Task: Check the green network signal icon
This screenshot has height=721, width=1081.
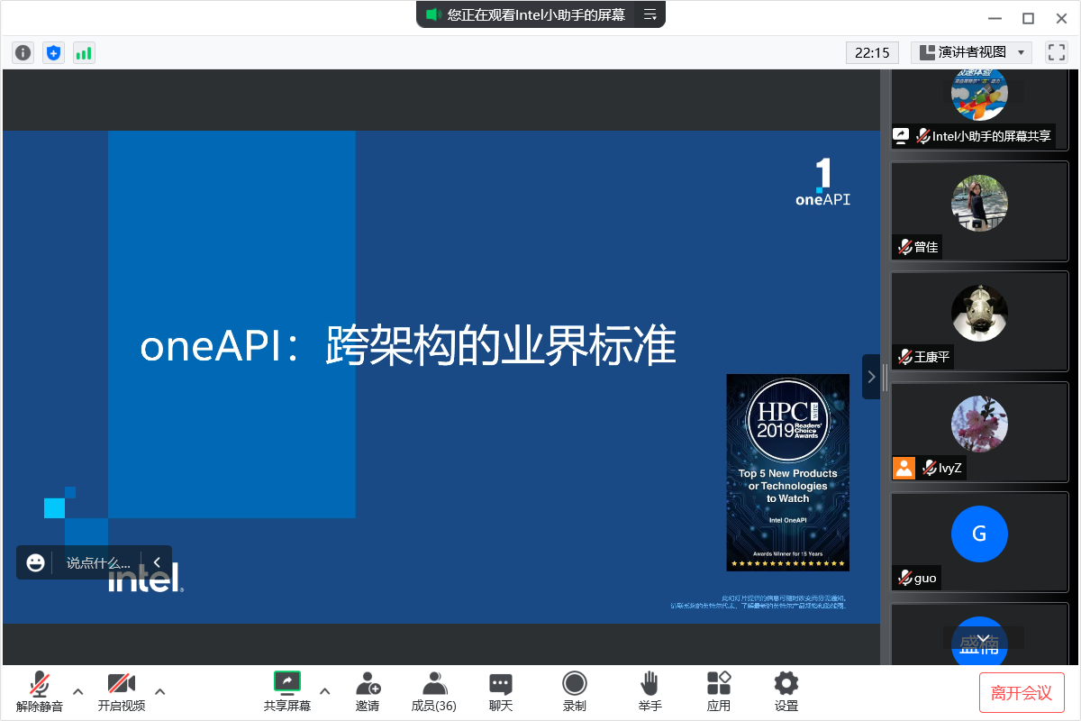Action: pos(84,53)
